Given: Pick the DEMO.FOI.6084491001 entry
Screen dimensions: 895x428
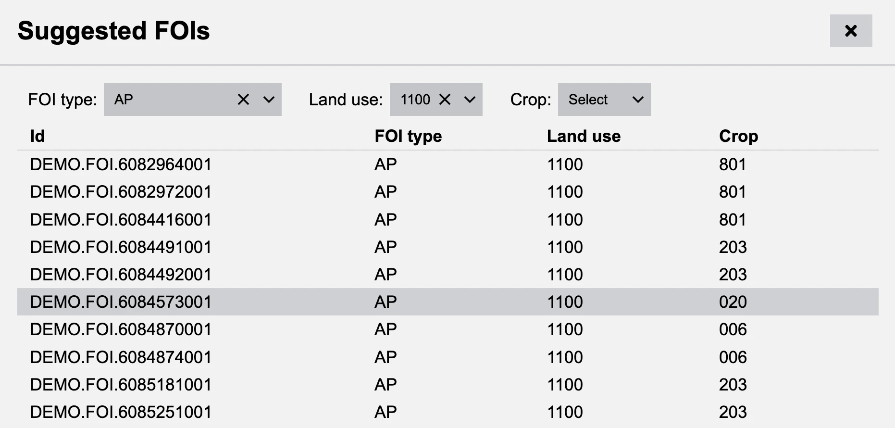Looking at the screenshot, I should point(121,247).
